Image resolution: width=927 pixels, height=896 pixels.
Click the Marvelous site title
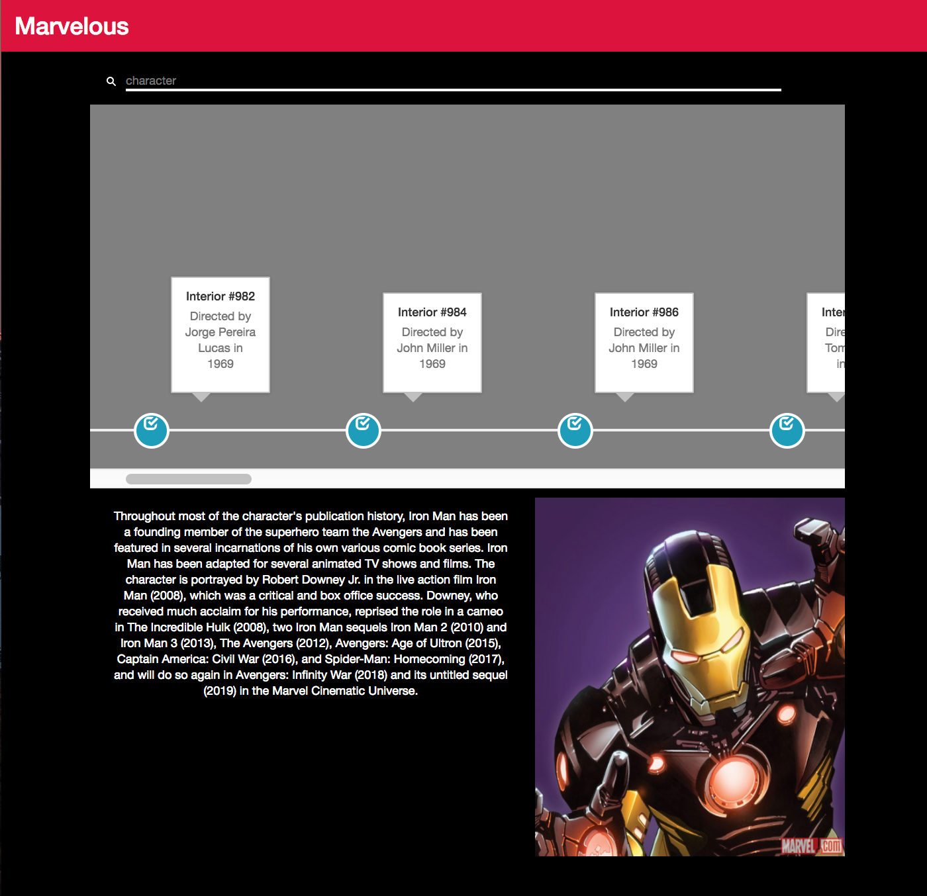click(72, 26)
